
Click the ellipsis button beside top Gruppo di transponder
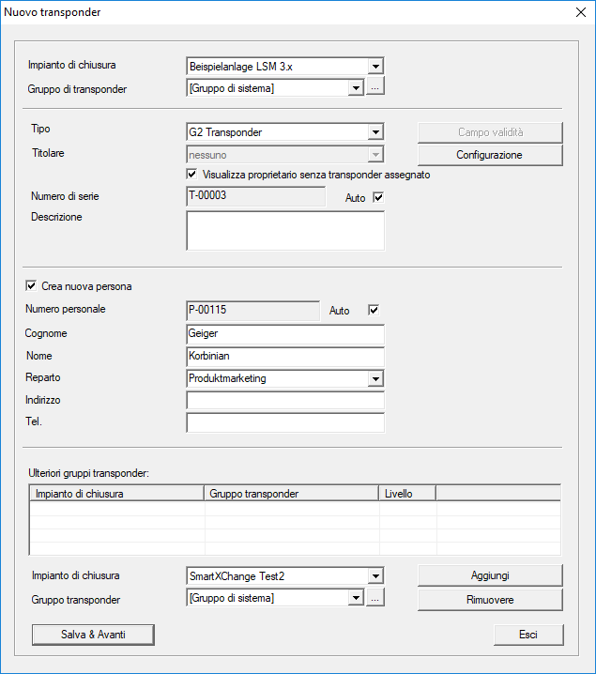pos(375,88)
